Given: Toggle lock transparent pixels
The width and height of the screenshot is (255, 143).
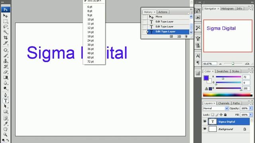Looking at the screenshot, I should tap(212, 115).
